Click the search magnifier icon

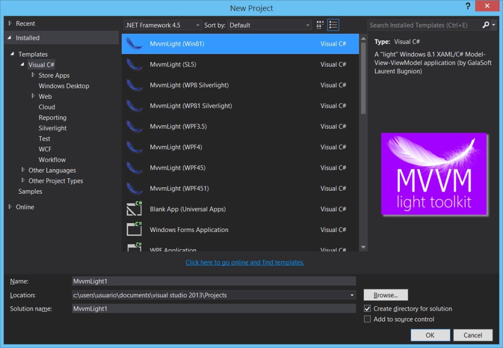point(486,25)
